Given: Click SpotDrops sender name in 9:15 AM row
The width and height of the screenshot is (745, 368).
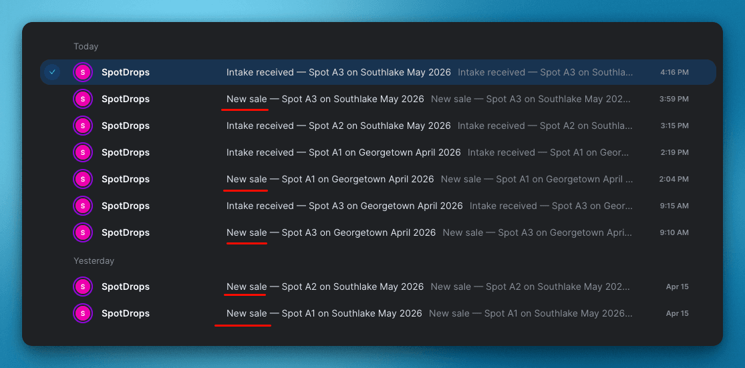Looking at the screenshot, I should (x=126, y=206).
